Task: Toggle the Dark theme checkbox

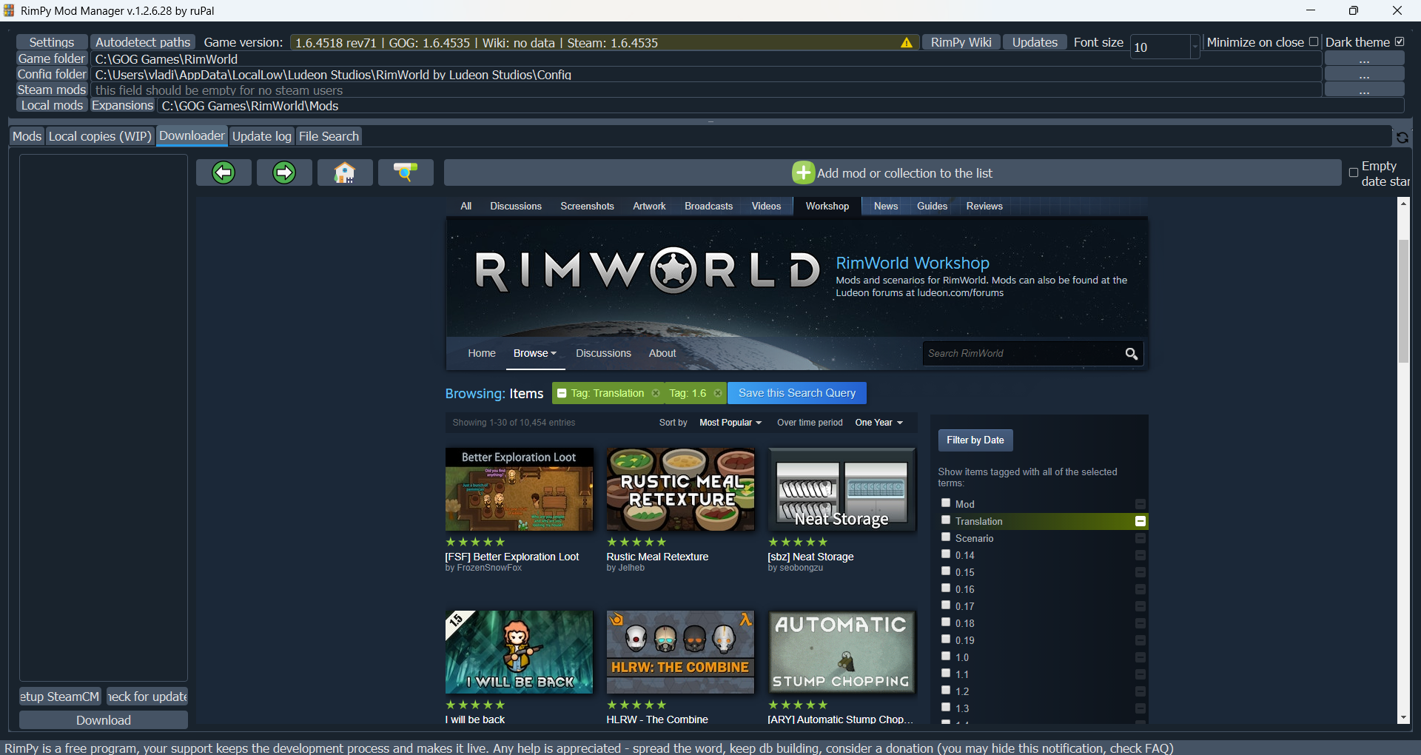Action: click(x=1400, y=42)
